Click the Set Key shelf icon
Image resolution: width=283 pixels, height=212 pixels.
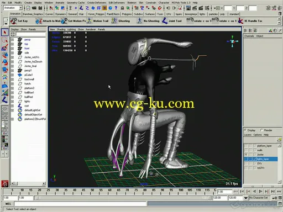[14, 21]
